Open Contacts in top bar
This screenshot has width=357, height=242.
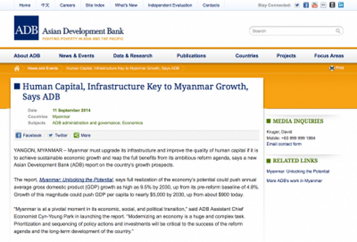coord(211,5)
